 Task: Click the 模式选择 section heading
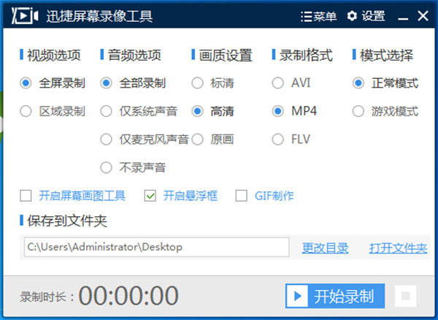pyautogui.click(x=386, y=55)
